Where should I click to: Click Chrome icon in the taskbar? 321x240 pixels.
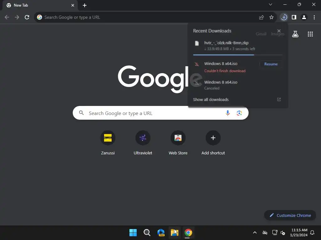click(x=188, y=232)
